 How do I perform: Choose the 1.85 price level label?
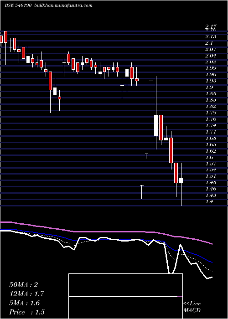pyautogui.click(x=211, y=100)
